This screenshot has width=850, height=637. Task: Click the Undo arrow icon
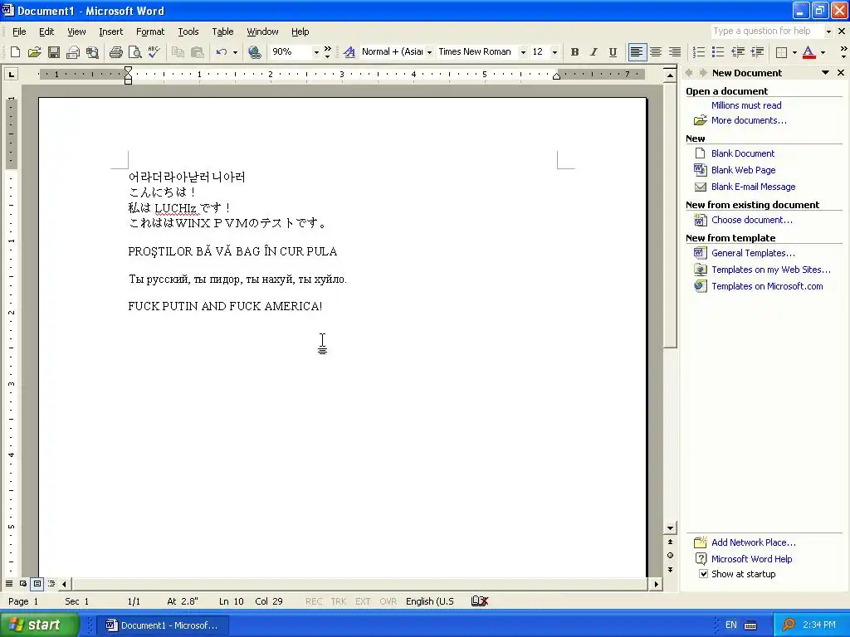point(221,52)
